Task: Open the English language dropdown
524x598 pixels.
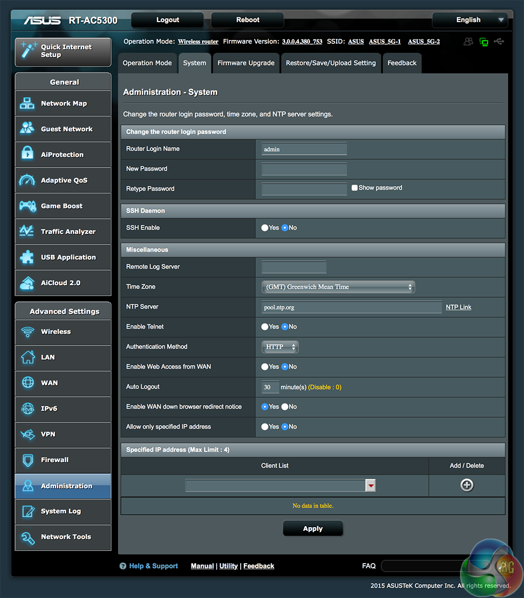Action: (x=470, y=20)
